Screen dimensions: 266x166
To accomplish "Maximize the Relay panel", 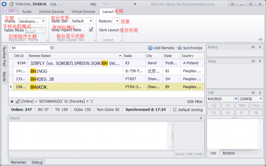I will [253, 47].
